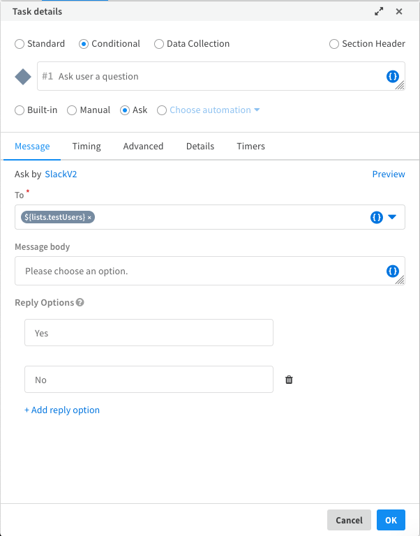Image resolution: width=420 pixels, height=536 pixels.
Task: Select the Manual radio button
Action: click(x=72, y=110)
